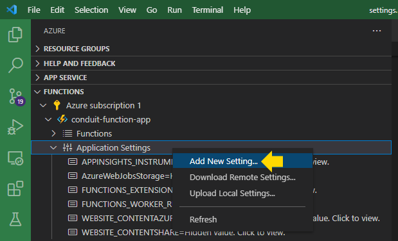
Task: Collapse the Azure subscription 1 node
Action: point(43,105)
